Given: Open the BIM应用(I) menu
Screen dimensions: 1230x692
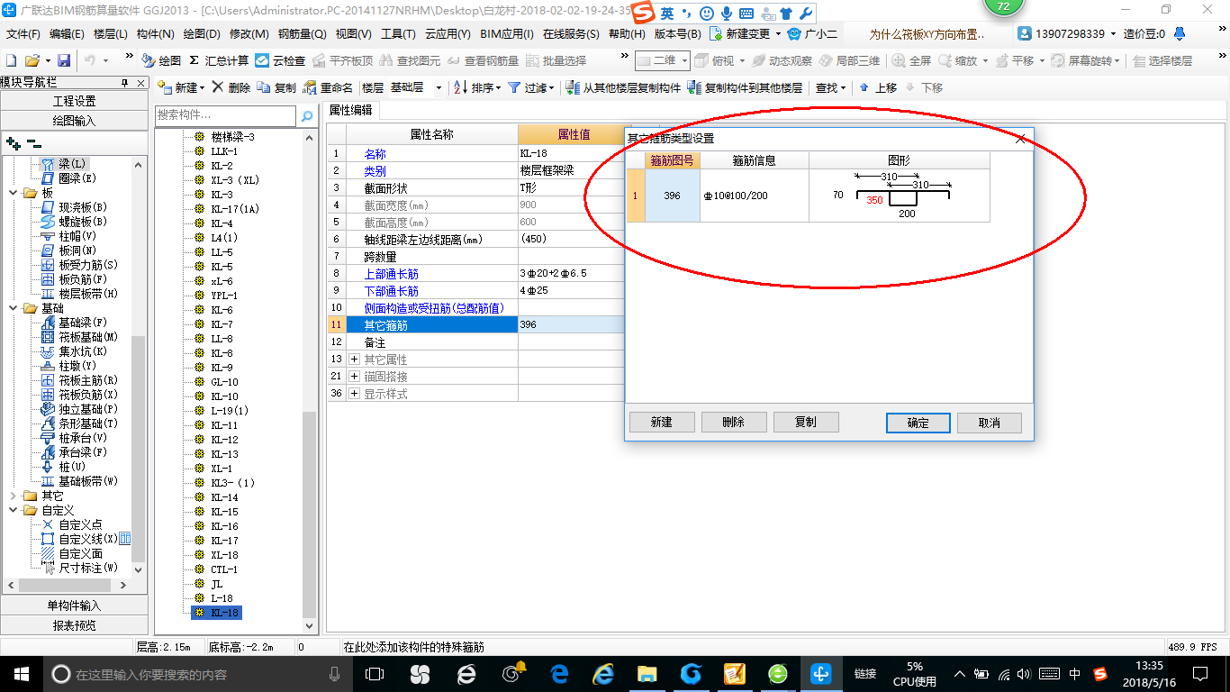Looking at the screenshot, I should tap(507, 33).
